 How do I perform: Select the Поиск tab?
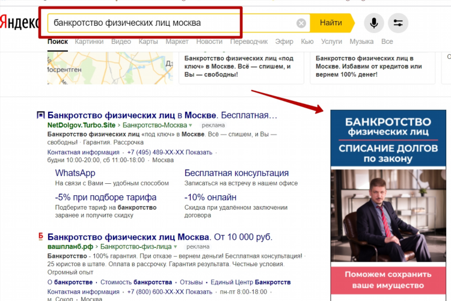coord(58,41)
